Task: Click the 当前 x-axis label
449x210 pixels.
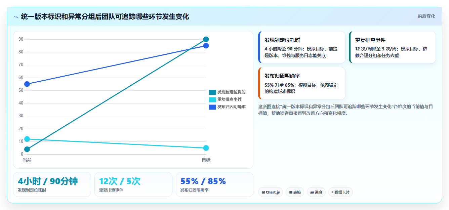Action: (x=27, y=160)
